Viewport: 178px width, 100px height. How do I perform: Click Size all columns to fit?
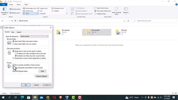(x=84, y=14)
